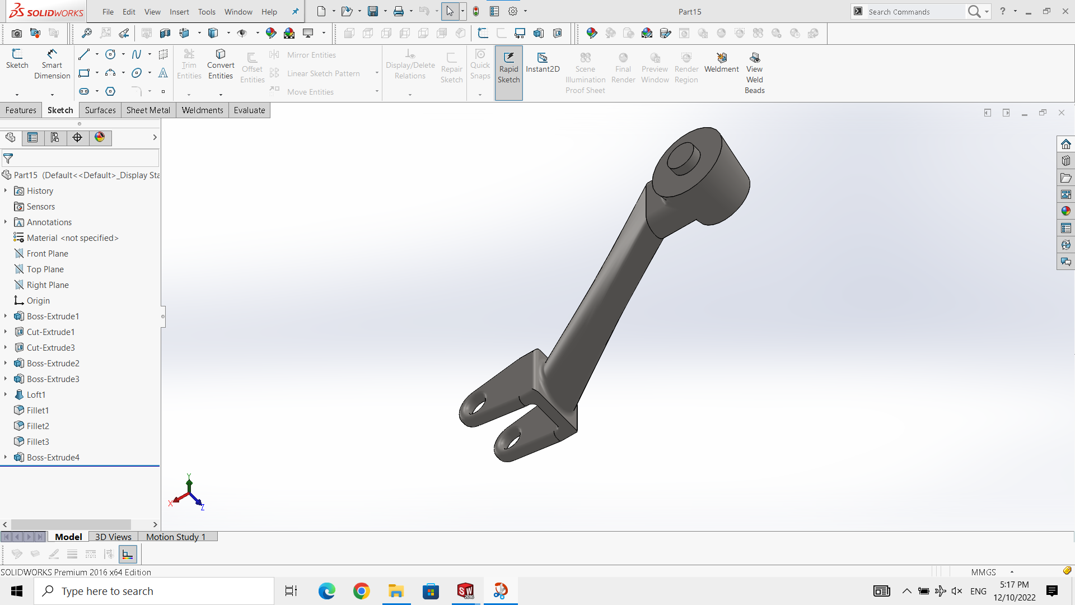The height and width of the screenshot is (605, 1075).
Task: Click Convert Entities icon
Action: click(221, 54)
